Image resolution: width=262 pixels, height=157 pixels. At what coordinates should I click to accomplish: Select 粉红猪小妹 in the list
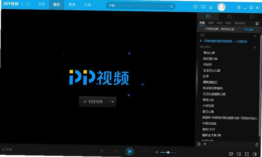(x=210, y=58)
